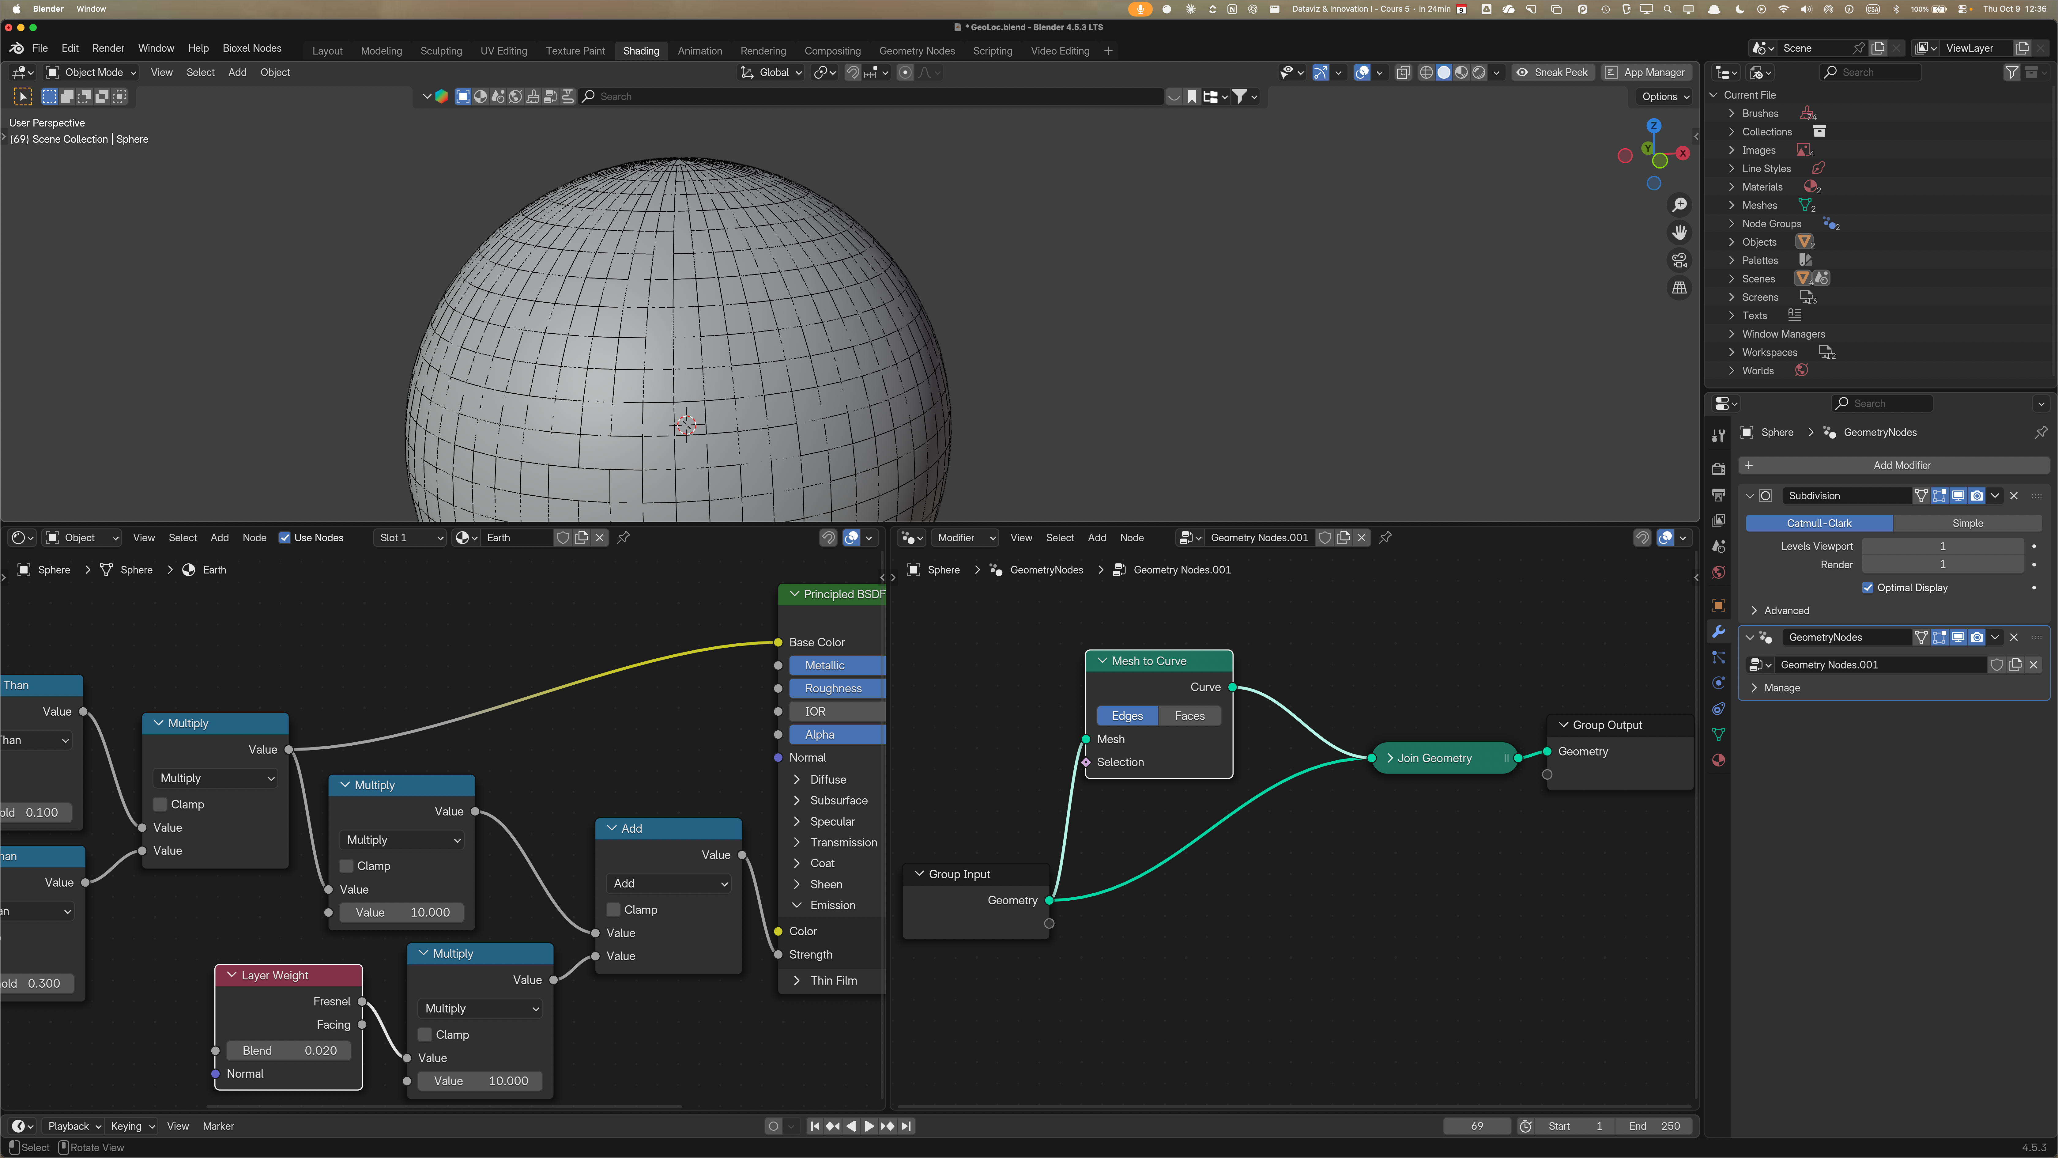Open the View Layer properties tab

[x=1718, y=521]
